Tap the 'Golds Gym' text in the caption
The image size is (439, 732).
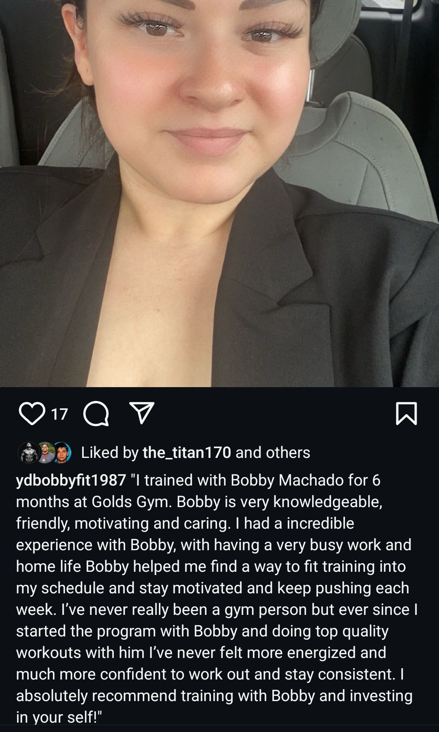click(x=132, y=502)
